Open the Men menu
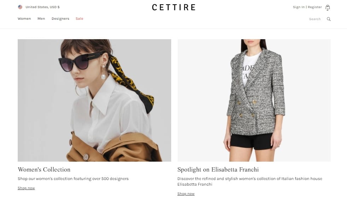The height and width of the screenshot is (198, 347). 41,19
